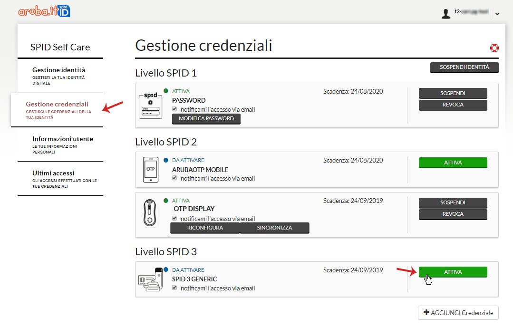
Task: Click AGGIUNGI Credenziale button
Action: [458, 313]
